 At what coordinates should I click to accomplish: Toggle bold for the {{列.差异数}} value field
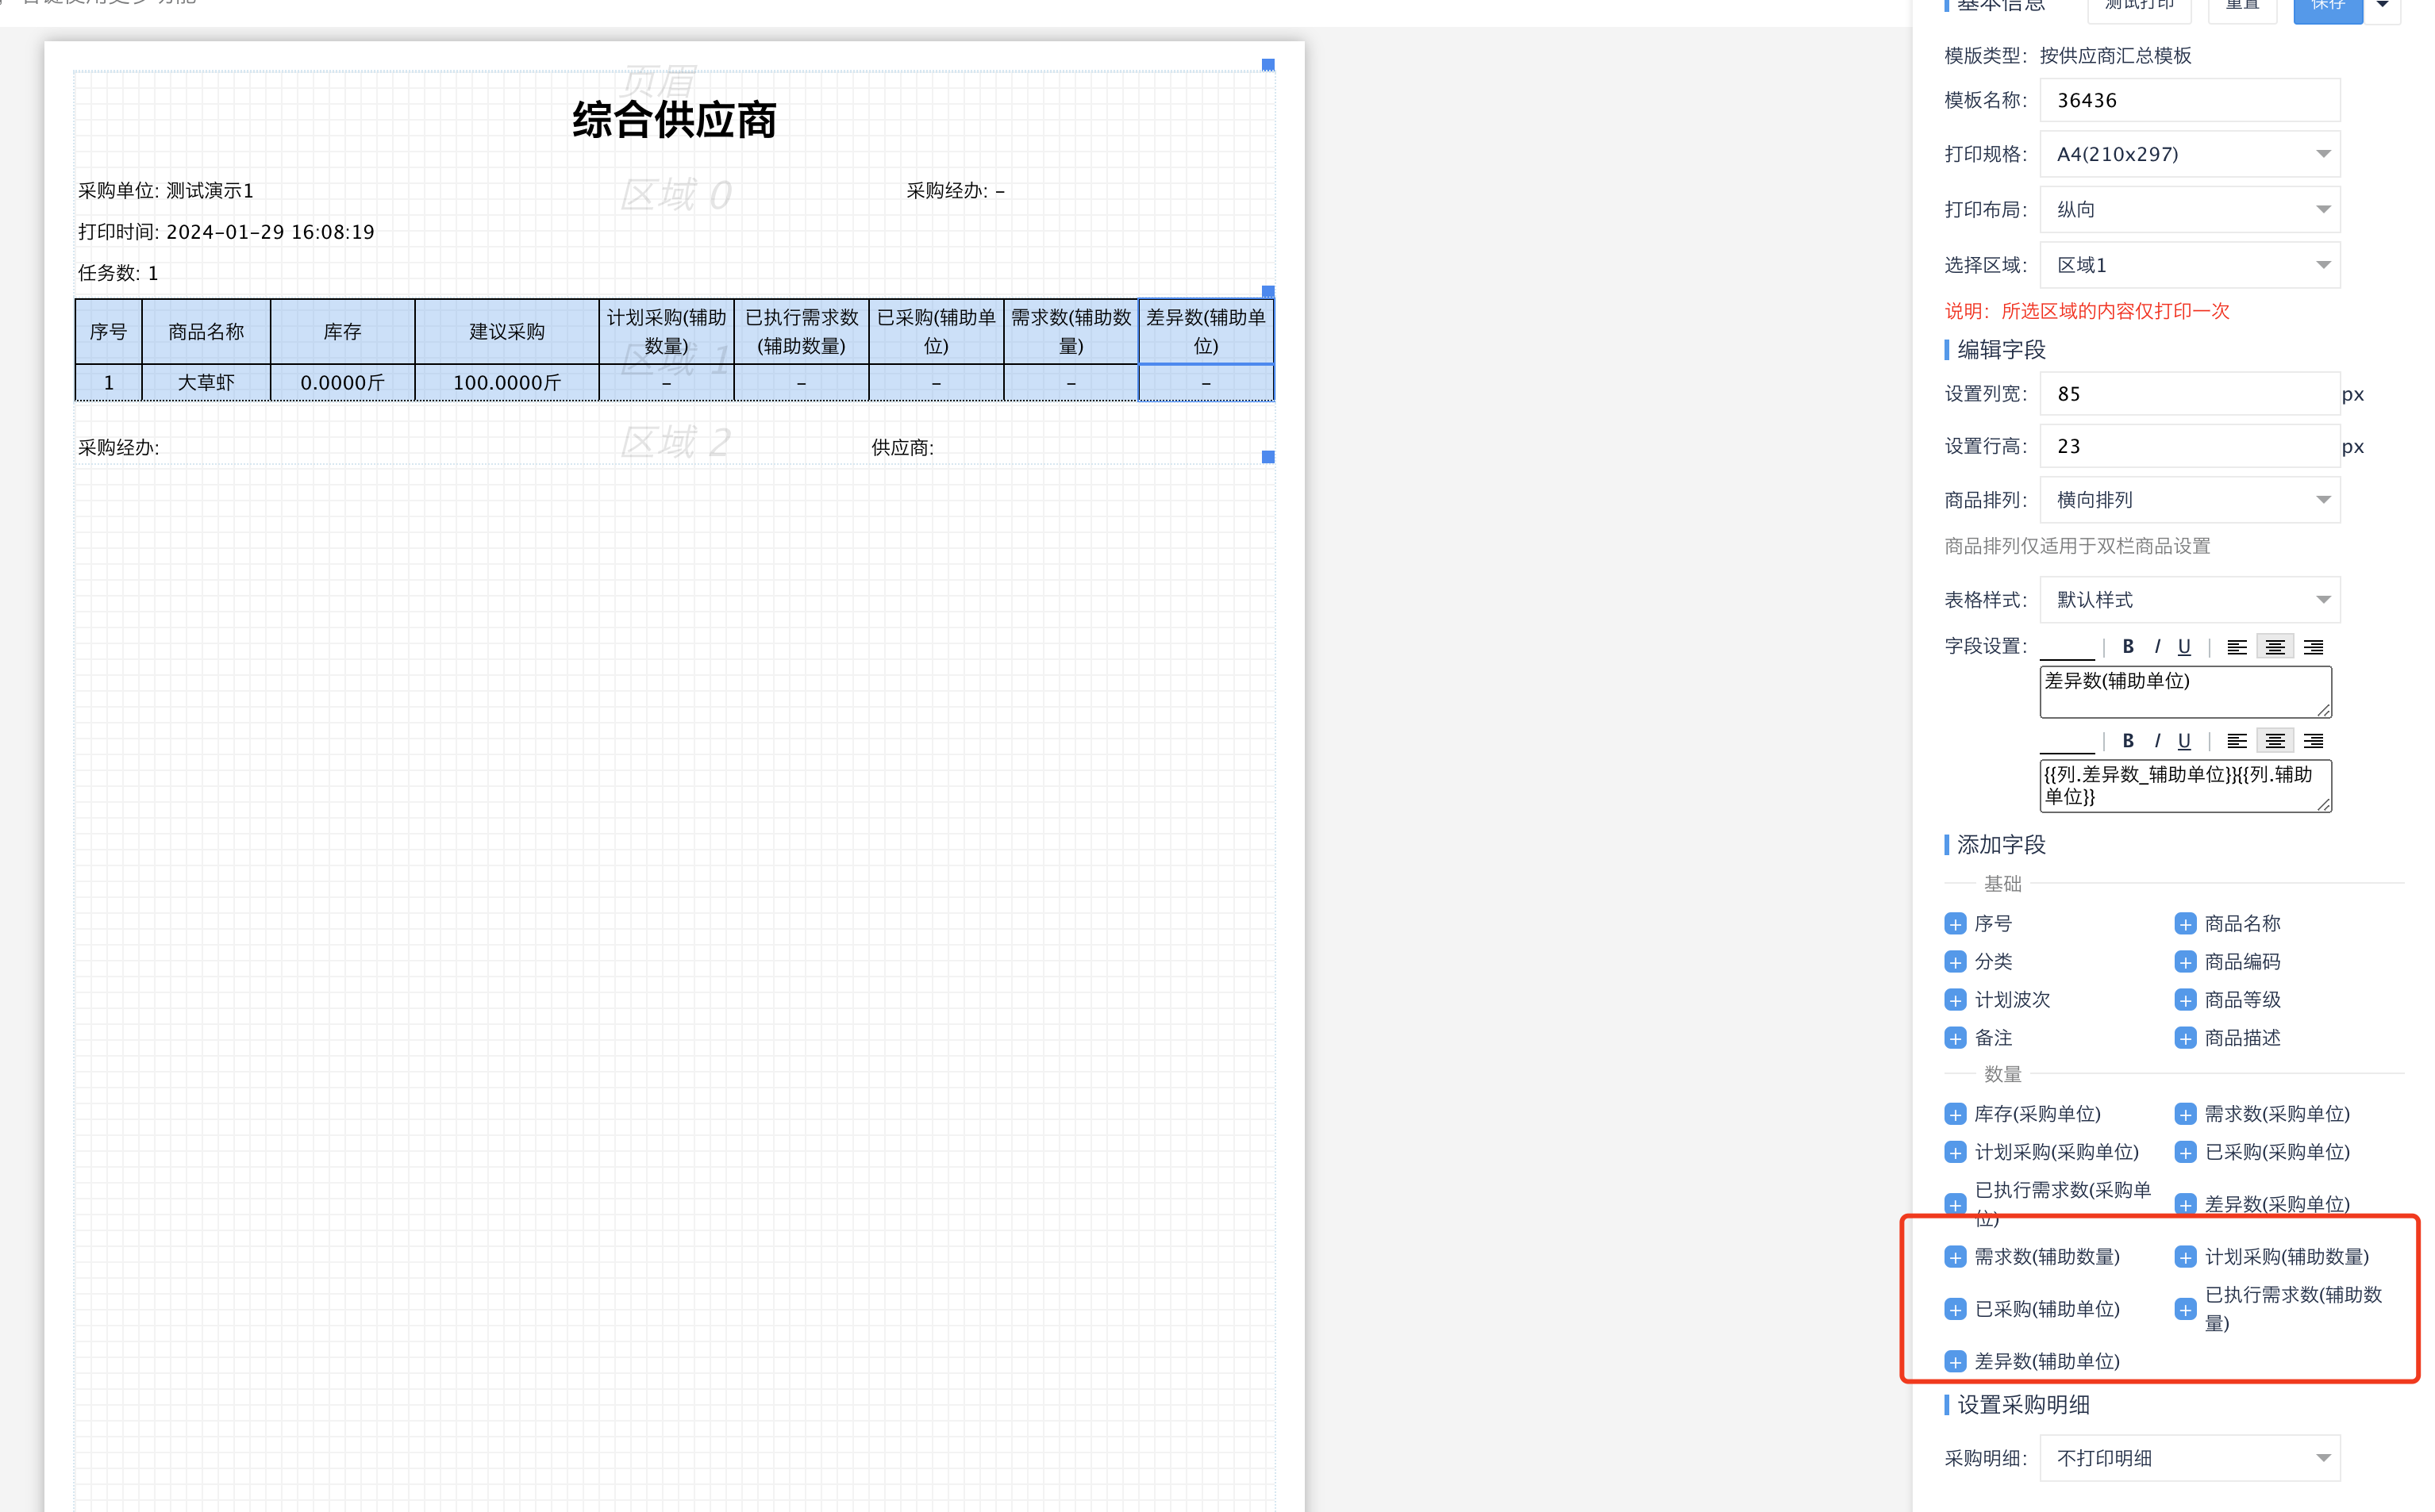(2128, 740)
